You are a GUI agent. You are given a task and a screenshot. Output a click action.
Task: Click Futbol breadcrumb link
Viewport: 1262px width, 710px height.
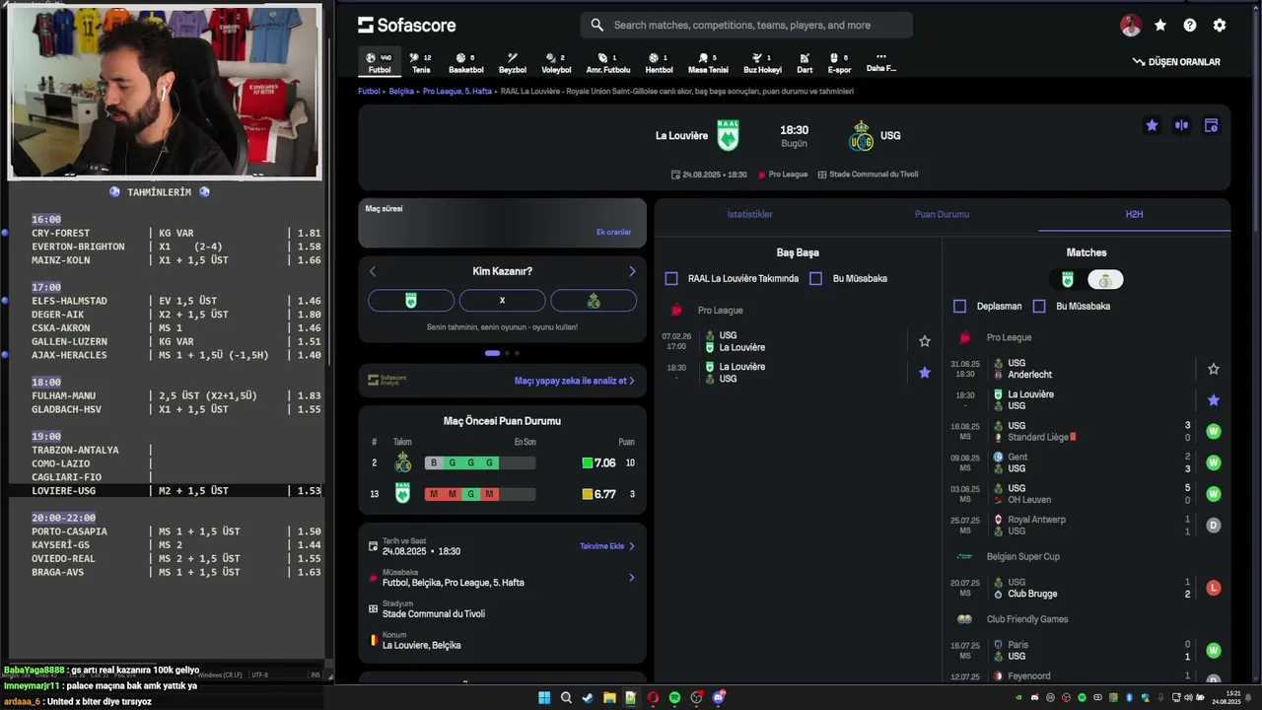click(x=369, y=91)
